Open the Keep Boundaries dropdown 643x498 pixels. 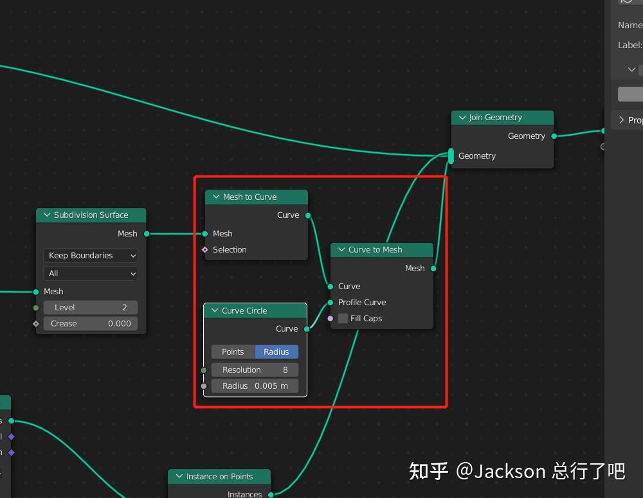click(91, 256)
